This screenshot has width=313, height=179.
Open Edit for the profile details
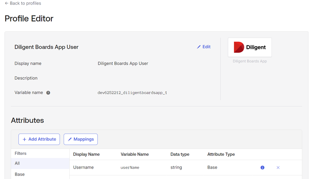coord(204,47)
